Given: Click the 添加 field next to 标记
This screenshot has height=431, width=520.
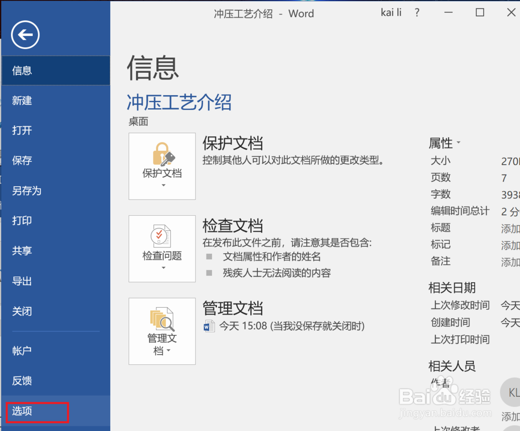Looking at the screenshot, I should (x=511, y=245).
